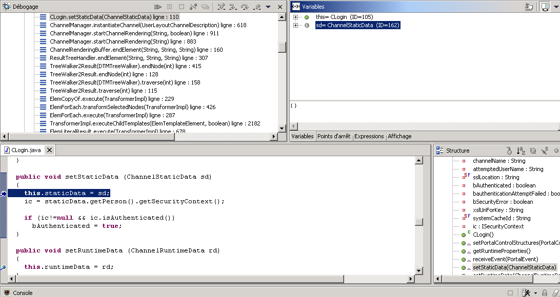Sort Structure members alphabetically
This screenshot has width=560, height=297.
tap(521, 151)
